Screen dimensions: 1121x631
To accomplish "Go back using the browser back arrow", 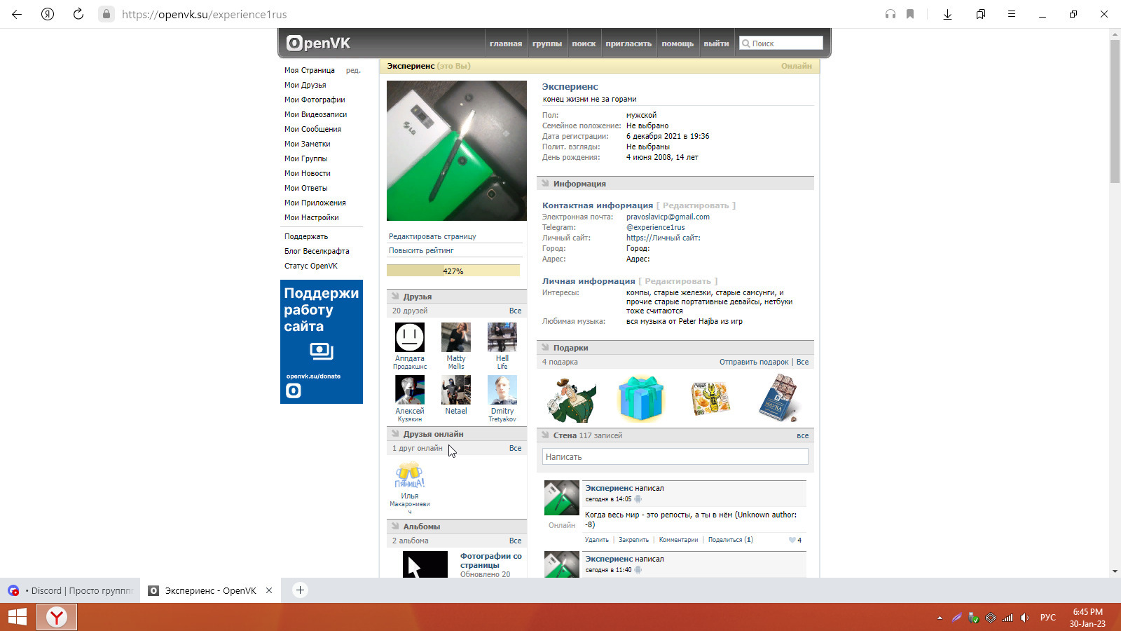I will (x=17, y=14).
